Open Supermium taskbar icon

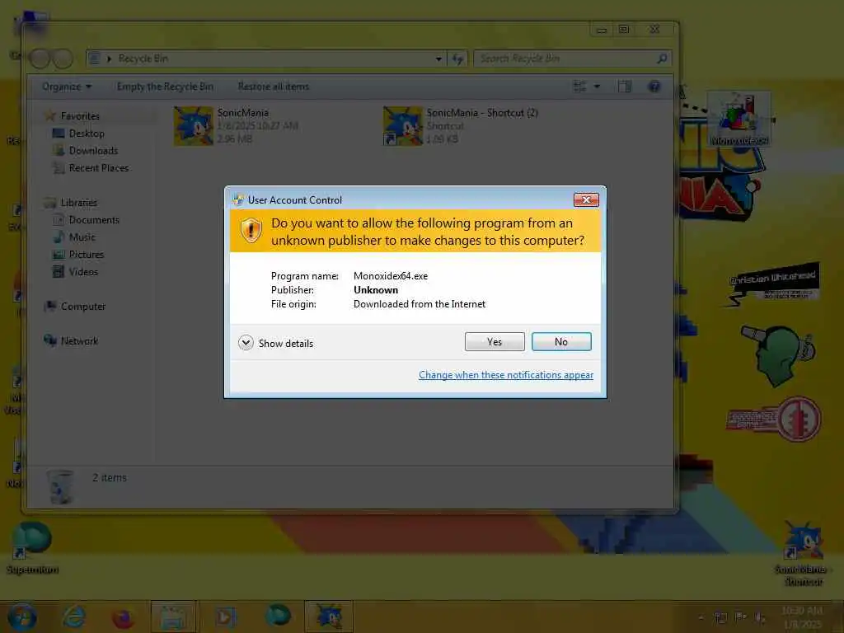(278, 616)
